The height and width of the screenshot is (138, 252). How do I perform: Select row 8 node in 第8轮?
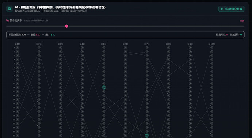(x=169, y=76)
